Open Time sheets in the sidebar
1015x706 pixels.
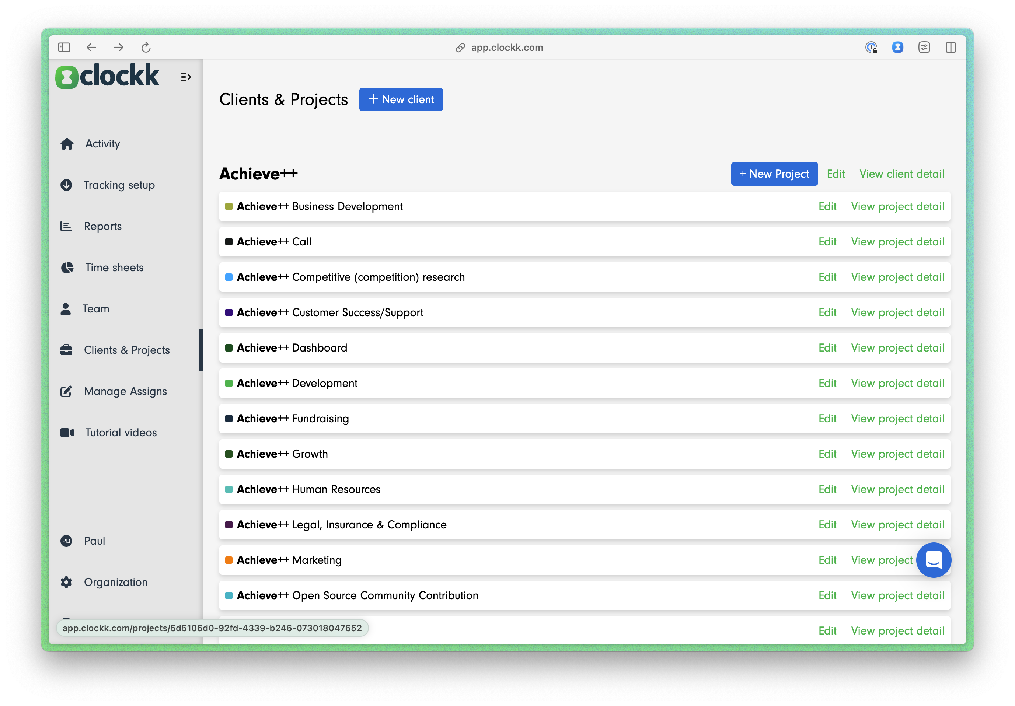pyautogui.click(x=115, y=268)
